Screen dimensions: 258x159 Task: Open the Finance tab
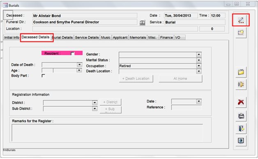click(x=166, y=37)
